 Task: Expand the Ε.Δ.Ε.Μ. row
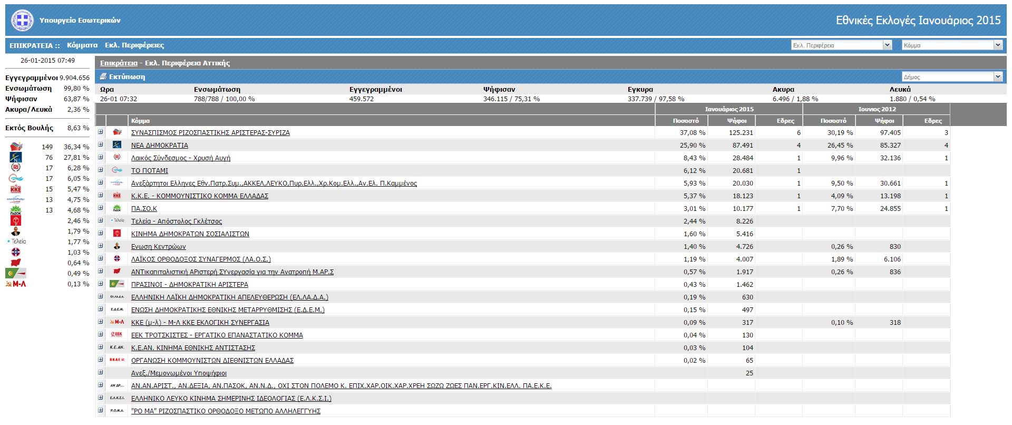(101, 309)
